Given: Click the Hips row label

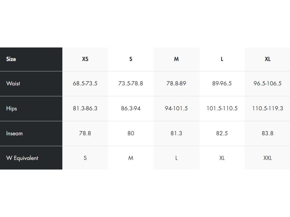Looking at the screenshot, I should pos(12,108).
